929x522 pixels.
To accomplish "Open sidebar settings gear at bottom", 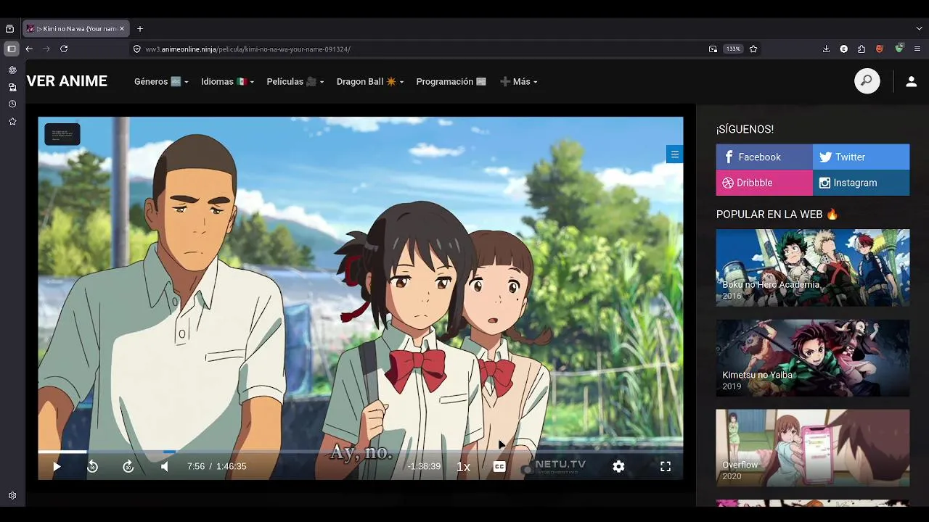I will (12, 496).
